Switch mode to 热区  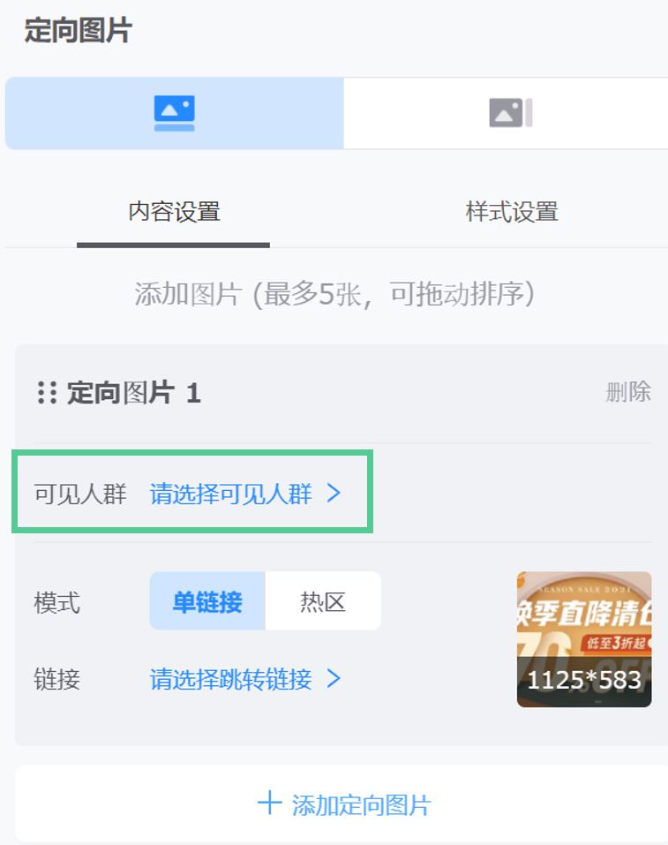[323, 601]
